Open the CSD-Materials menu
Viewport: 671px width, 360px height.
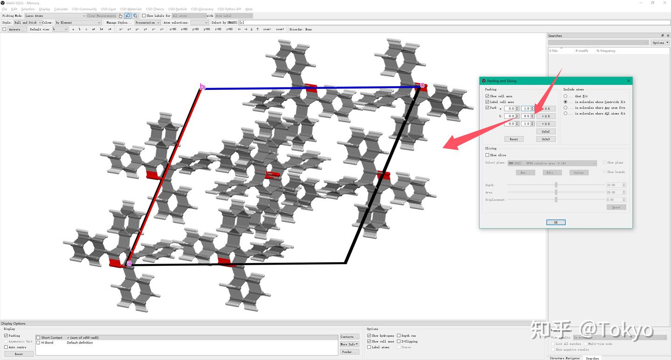tap(131, 9)
